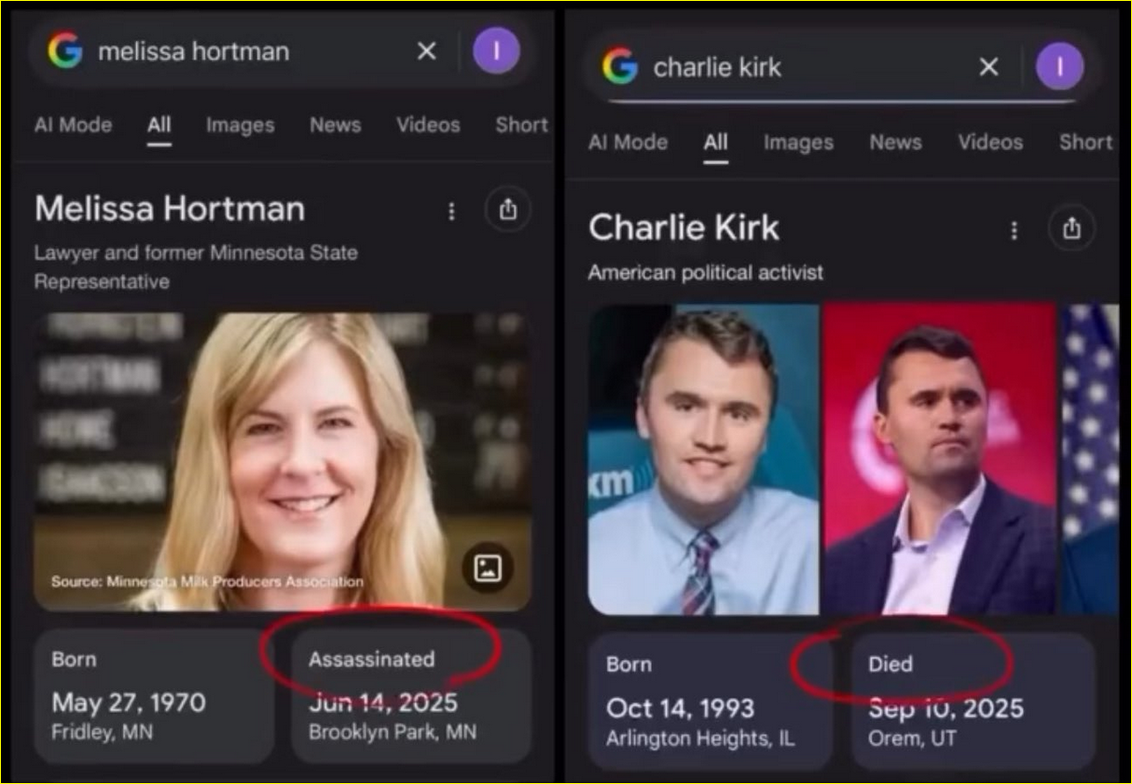Open more options for Charlie Kirk panel
This screenshot has width=1132, height=784.
point(1015,230)
